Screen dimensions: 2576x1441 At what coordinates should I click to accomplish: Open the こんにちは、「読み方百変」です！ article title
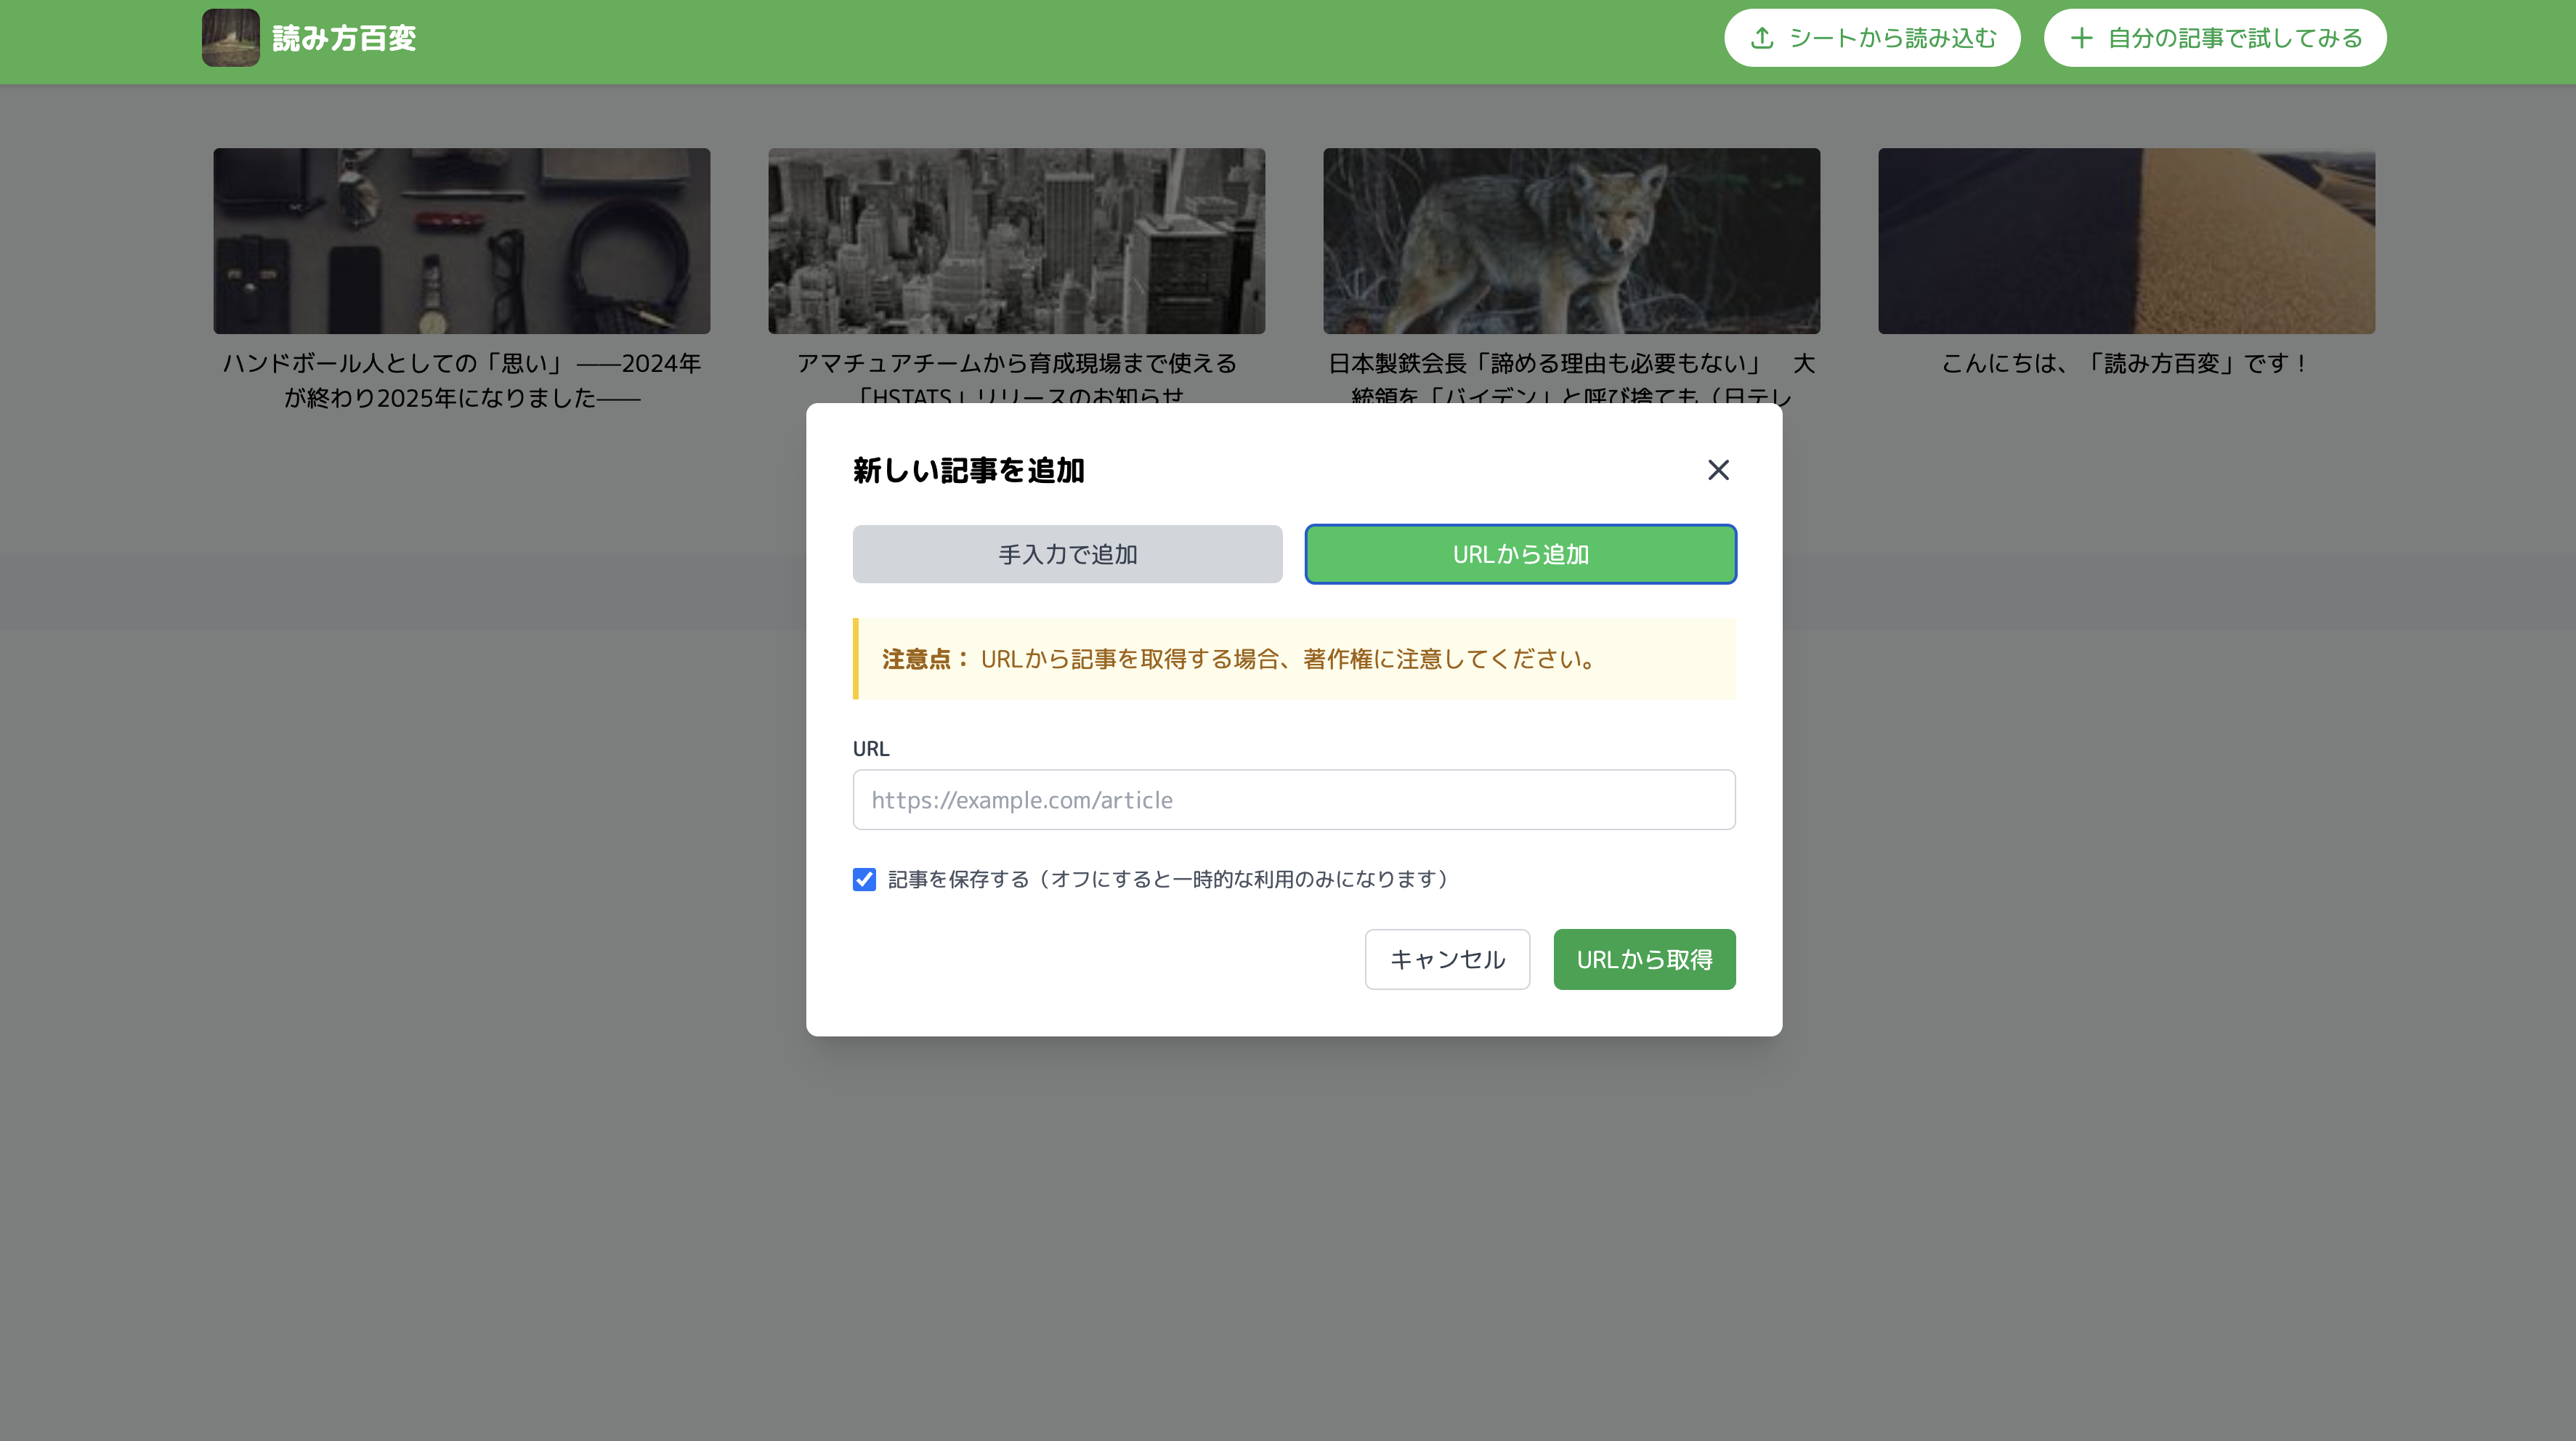click(x=2126, y=364)
